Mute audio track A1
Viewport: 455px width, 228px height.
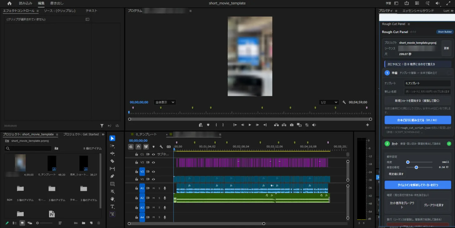click(x=153, y=188)
